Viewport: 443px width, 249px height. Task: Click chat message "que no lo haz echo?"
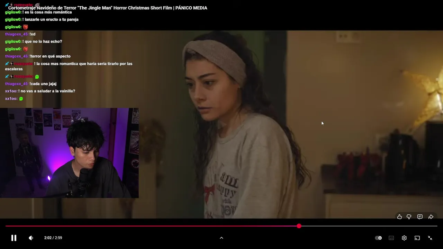click(42, 41)
